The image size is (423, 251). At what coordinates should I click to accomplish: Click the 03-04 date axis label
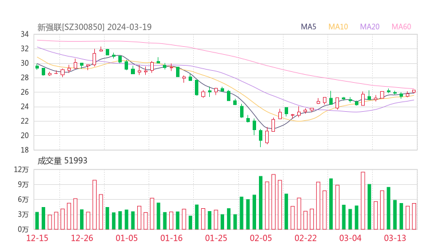(350, 238)
